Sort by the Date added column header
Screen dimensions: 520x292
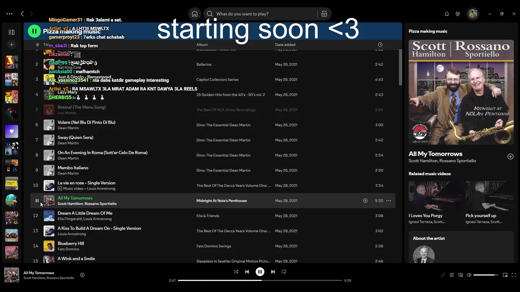click(285, 45)
